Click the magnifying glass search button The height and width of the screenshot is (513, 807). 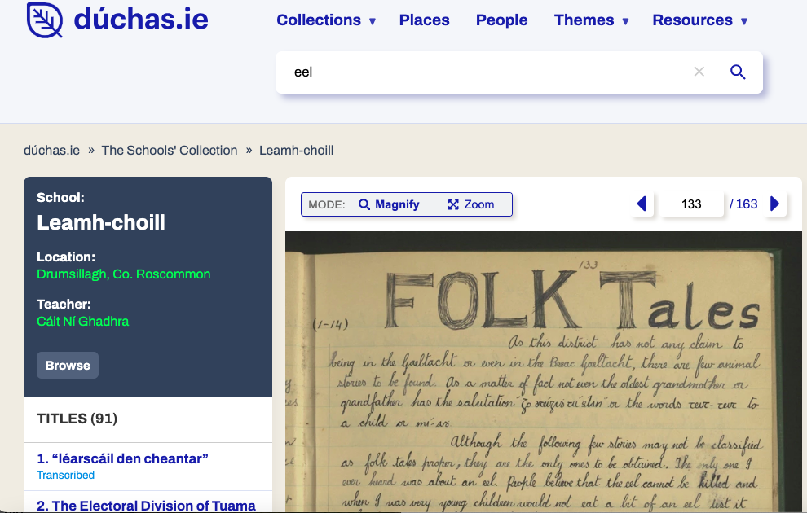click(738, 72)
